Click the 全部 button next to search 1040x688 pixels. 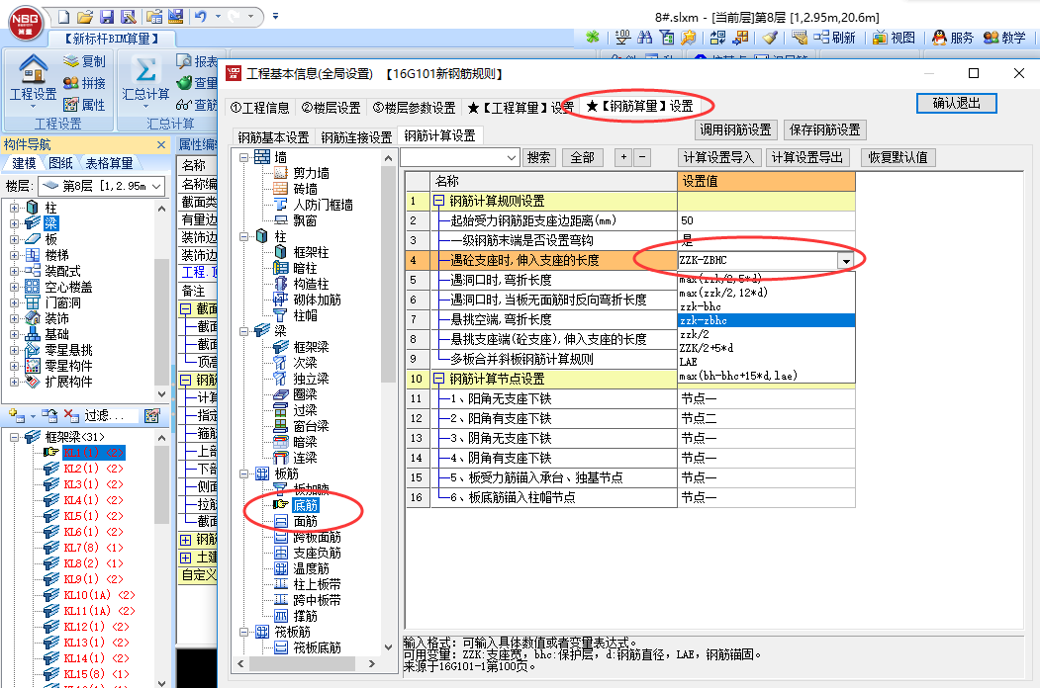tap(583, 158)
